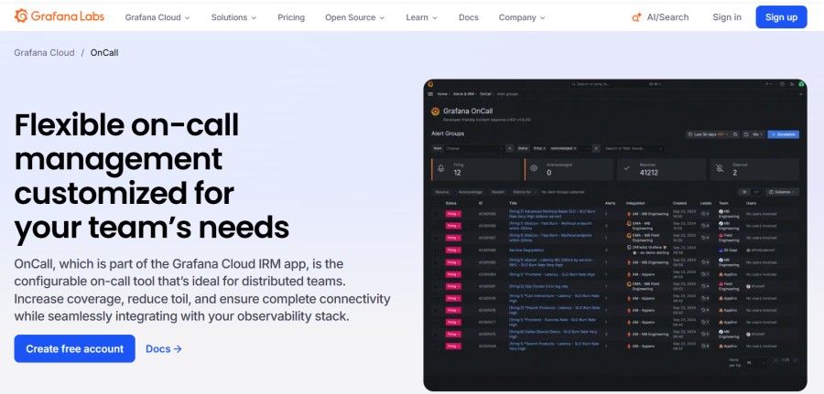
Task: Open the Team 'Choose' dropdown in preview
Action: (474, 148)
